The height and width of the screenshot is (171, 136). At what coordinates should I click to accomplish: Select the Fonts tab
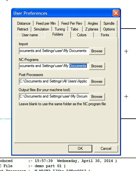[105, 35]
